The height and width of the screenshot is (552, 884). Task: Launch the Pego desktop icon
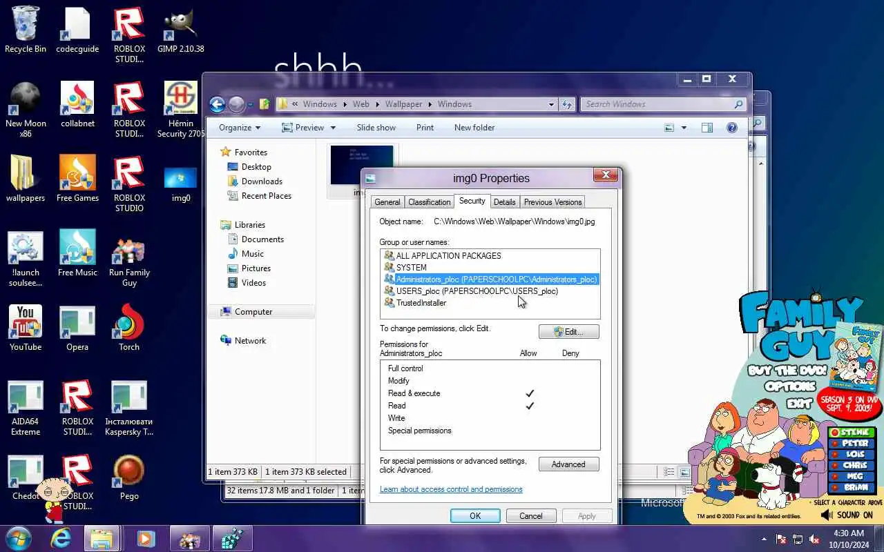pos(129,477)
